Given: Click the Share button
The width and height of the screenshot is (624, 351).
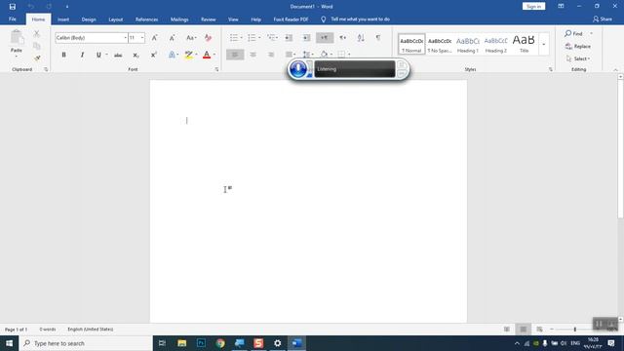Looking at the screenshot, I should point(603,19).
